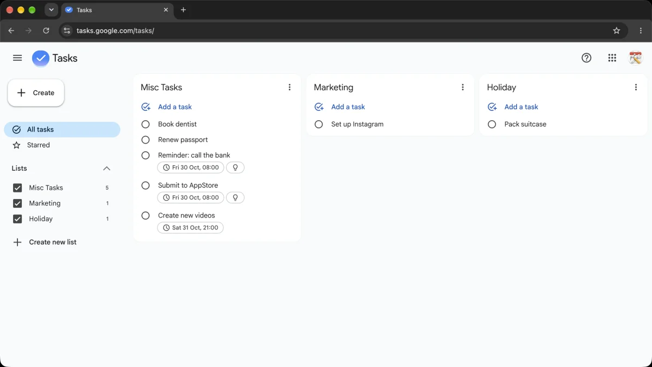
Task: Open Sat 31 Oct, 21:00 date chip
Action: pos(190,228)
